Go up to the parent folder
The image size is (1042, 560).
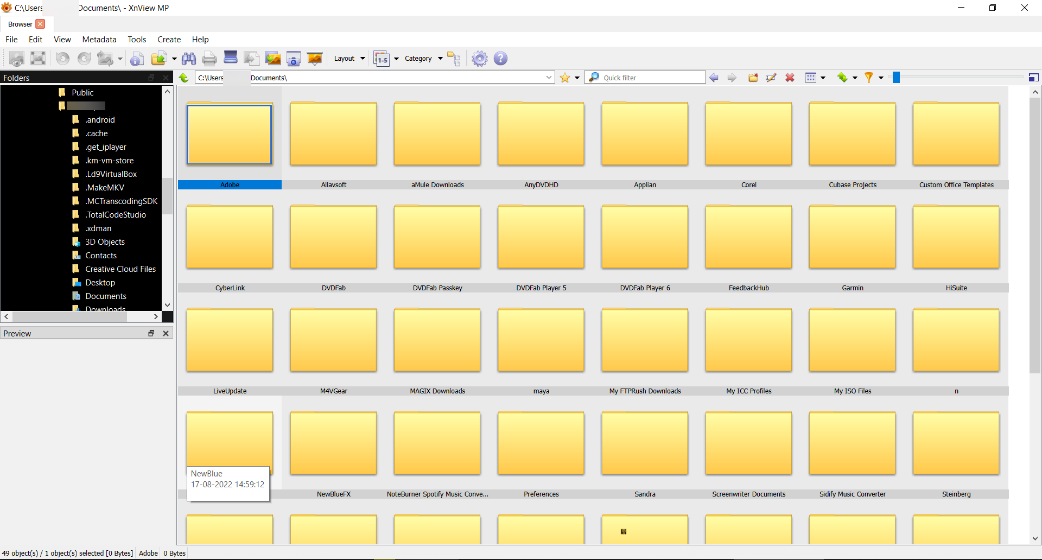point(184,78)
